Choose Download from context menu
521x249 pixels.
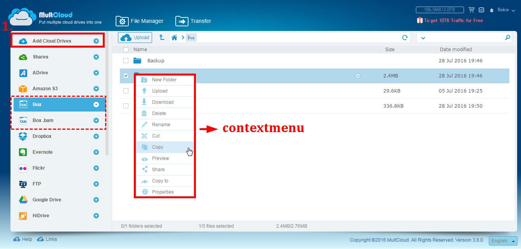click(x=164, y=102)
